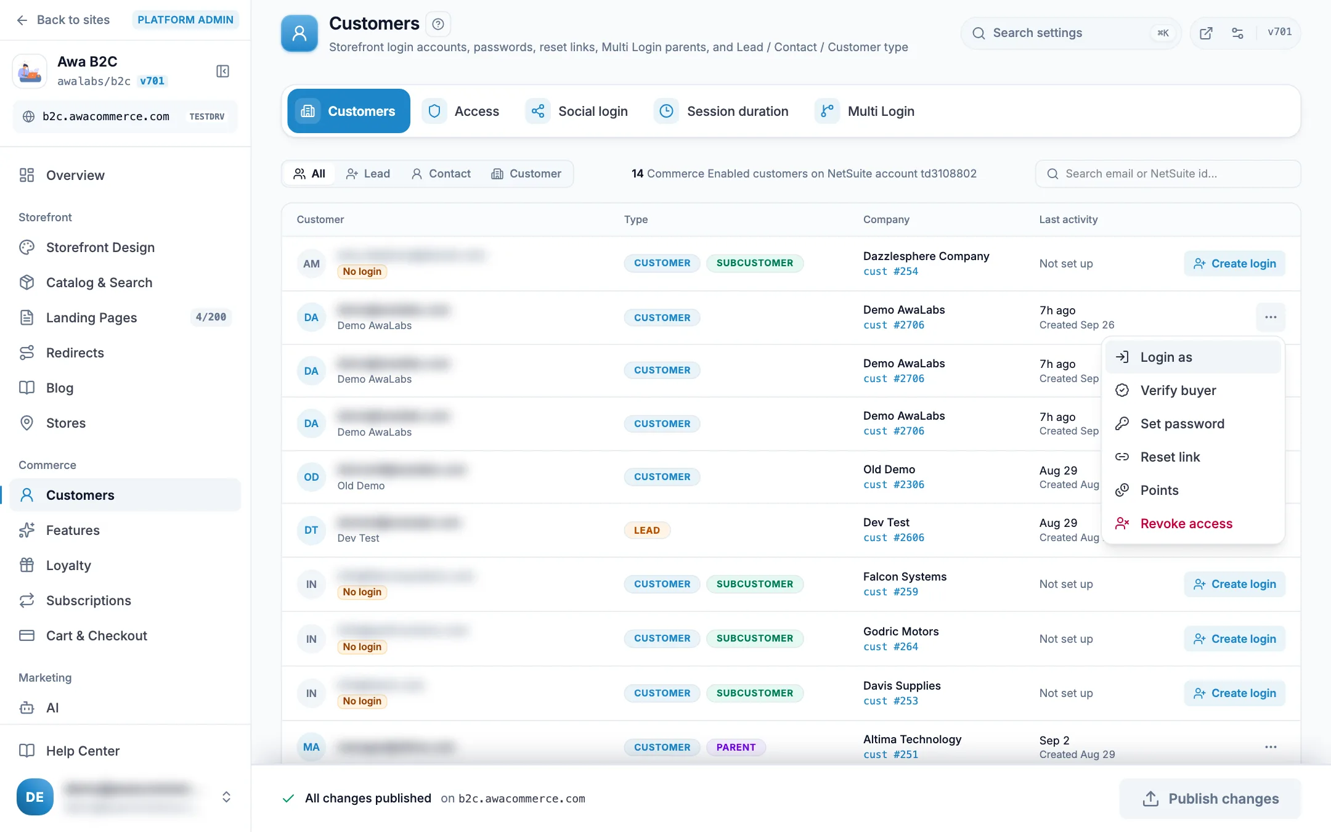Open Subscriptions settings

click(x=125, y=601)
